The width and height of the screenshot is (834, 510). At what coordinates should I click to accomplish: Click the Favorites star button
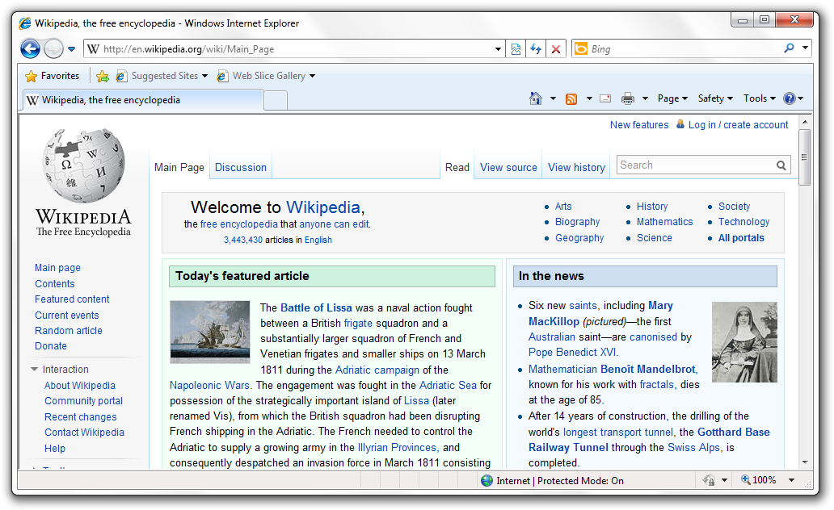[52, 76]
